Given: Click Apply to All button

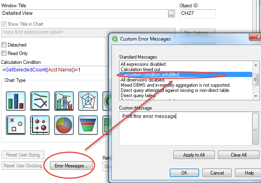Looking at the screenshot, I should pos(194,155).
